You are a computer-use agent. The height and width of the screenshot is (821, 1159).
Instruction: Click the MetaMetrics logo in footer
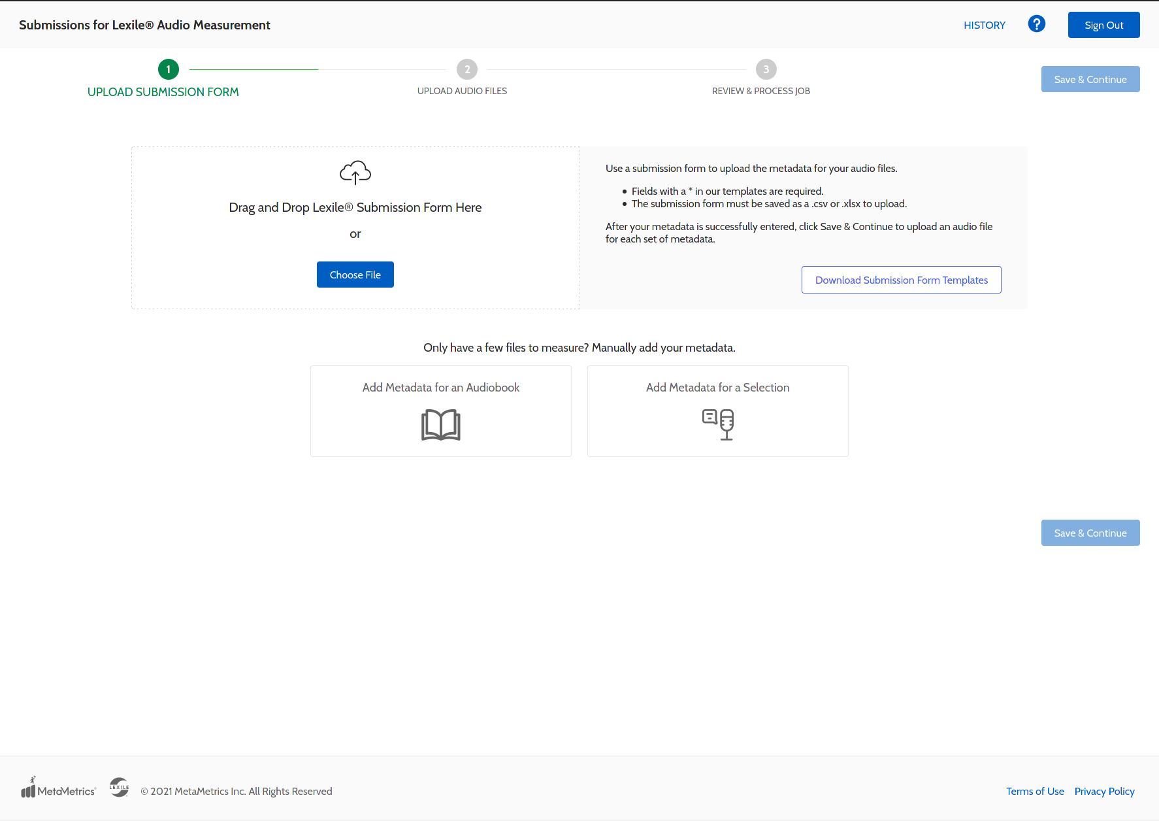click(59, 788)
